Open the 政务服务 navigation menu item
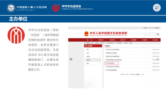The image size is (166, 93). pyautogui.click(x=134, y=40)
